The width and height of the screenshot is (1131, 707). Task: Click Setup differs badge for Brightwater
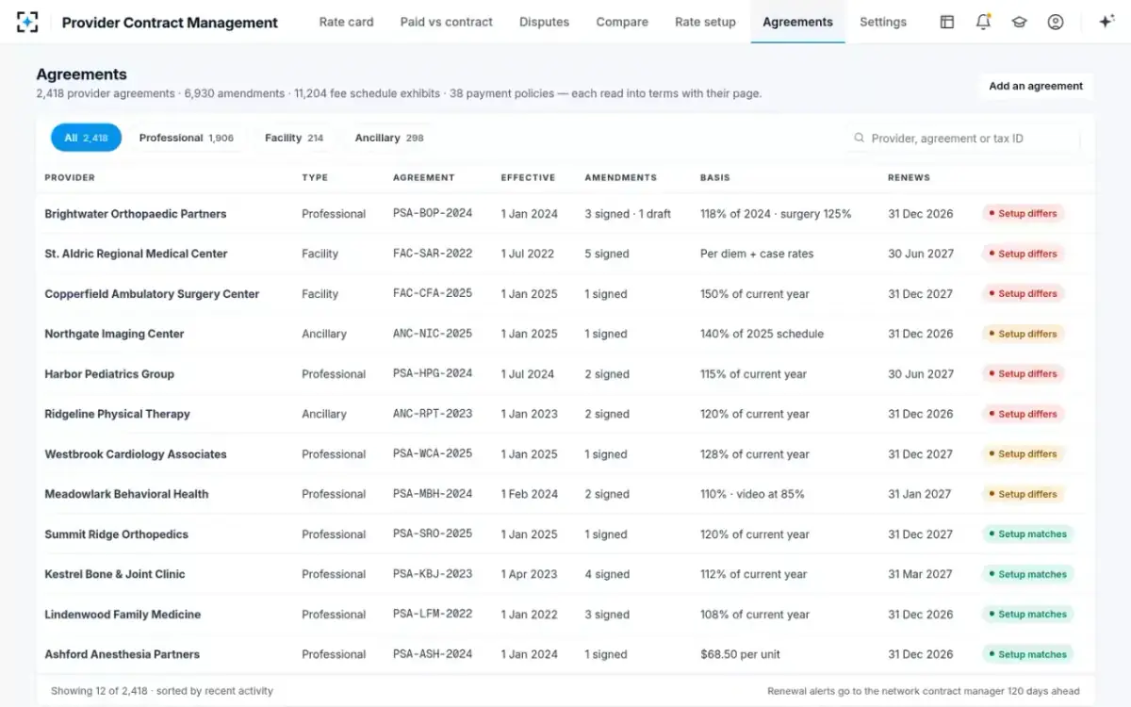[x=1024, y=214]
